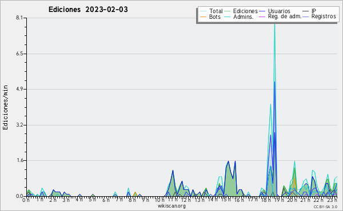Select the 'Total' legend entry
Viewport: 343px width, 211px height.
(216, 11)
